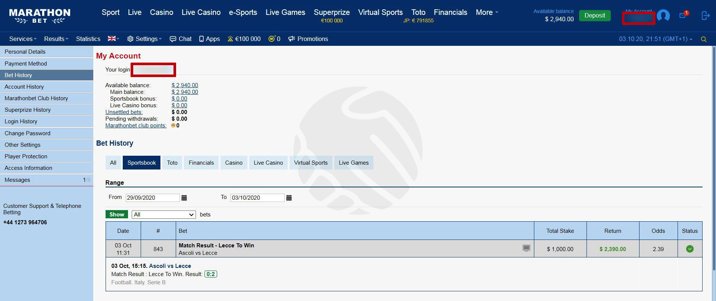
Task: Open the Casino section
Action: [x=162, y=12]
